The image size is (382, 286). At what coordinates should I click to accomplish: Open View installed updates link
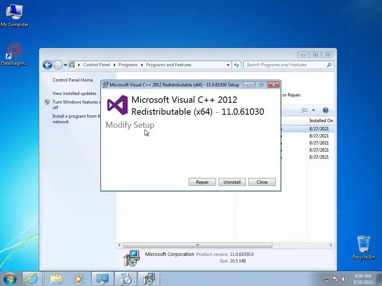(74, 93)
